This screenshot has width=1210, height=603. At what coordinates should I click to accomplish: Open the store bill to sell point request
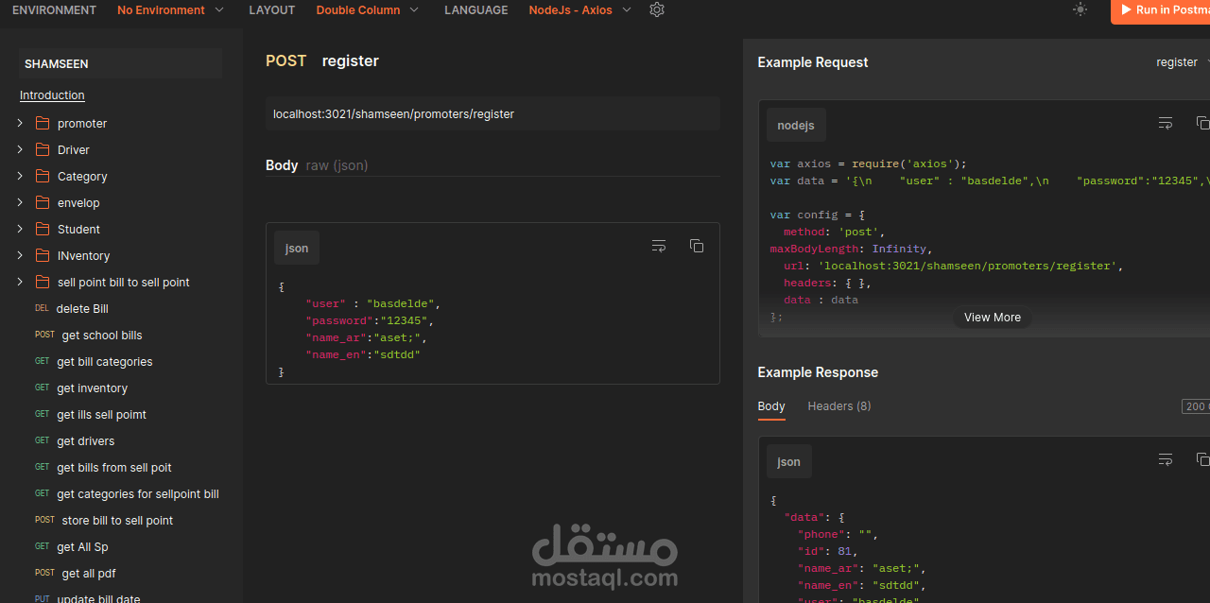[x=117, y=520]
